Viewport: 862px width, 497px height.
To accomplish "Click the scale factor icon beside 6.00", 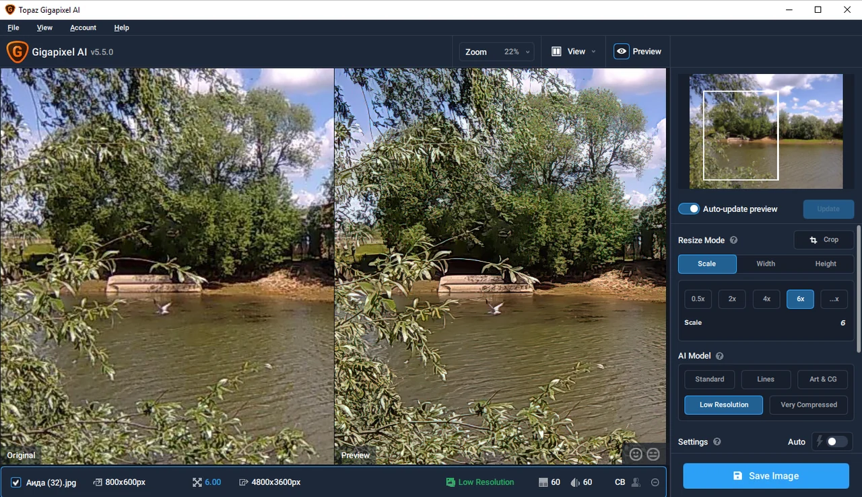I will [197, 482].
